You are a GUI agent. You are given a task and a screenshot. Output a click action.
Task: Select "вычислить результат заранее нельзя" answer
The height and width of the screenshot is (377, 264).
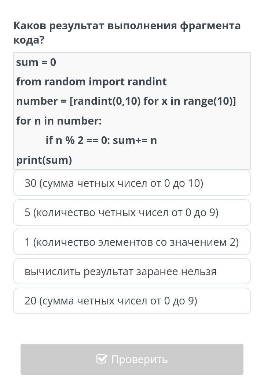(x=132, y=271)
